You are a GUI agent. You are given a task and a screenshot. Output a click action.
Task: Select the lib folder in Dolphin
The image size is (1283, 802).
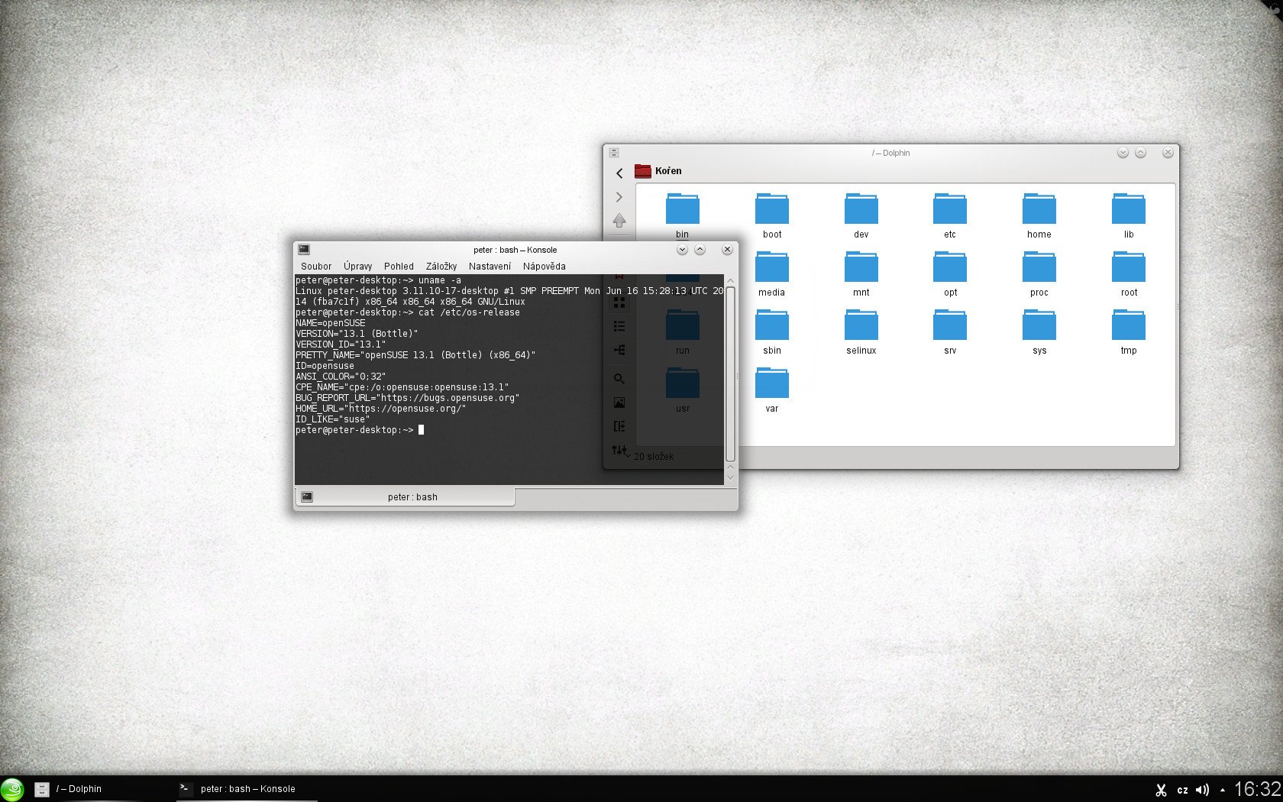coord(1129,216)
